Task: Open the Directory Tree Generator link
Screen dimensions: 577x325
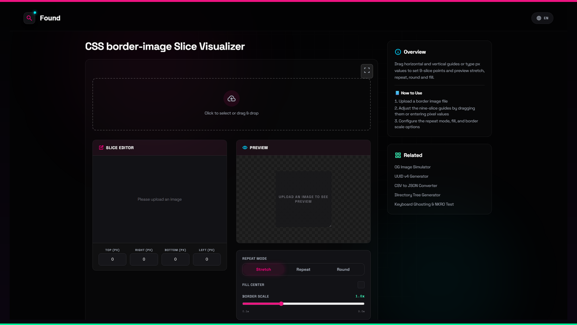Action: tap(417, 195)
